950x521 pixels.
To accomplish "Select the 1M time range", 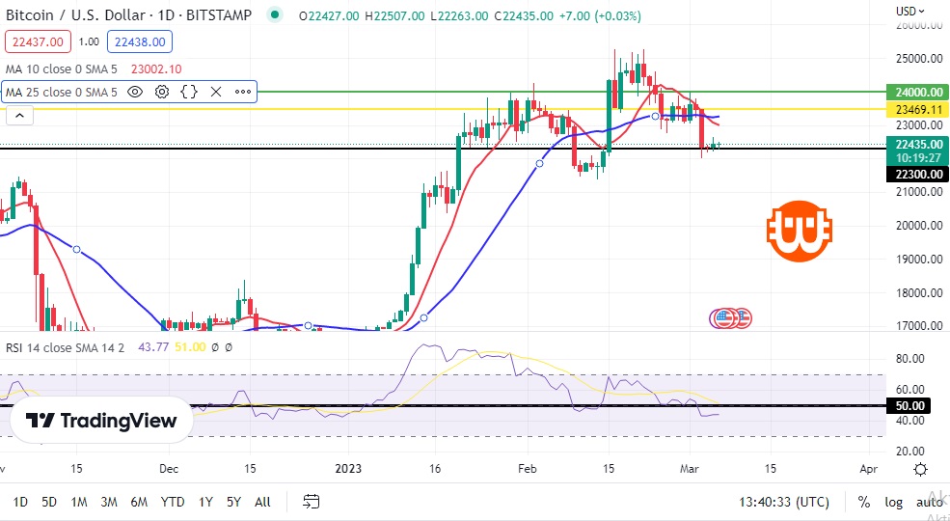I will point(79,502).
